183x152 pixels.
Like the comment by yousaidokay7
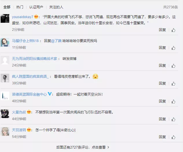(x=173, y=30)
